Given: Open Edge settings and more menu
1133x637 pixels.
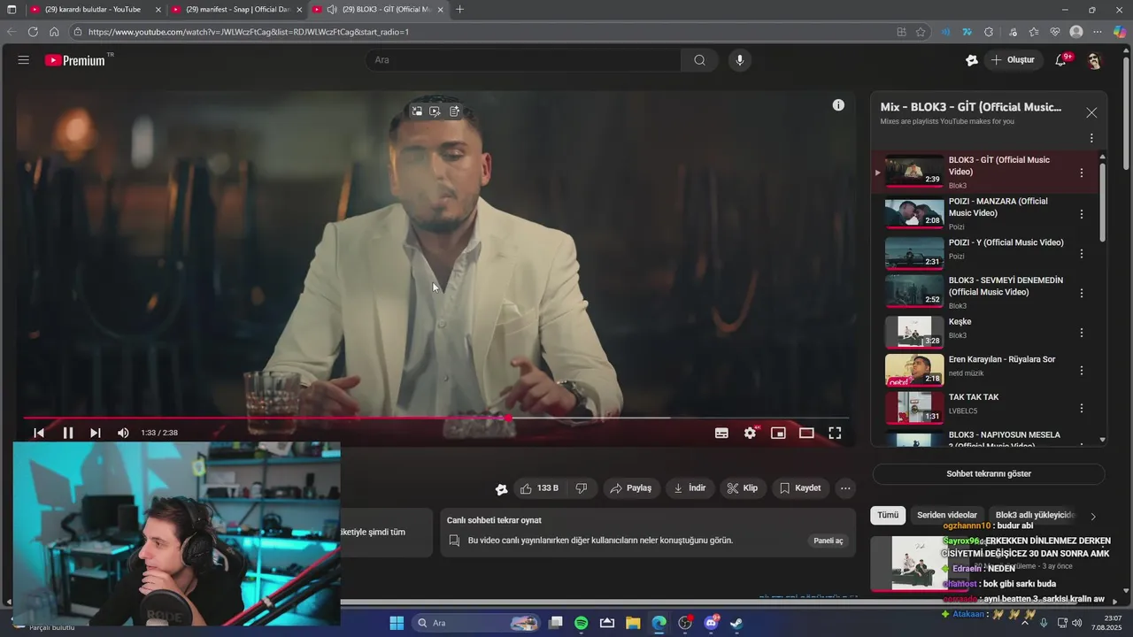Looking at the screenshot, I should [1098, 32].
